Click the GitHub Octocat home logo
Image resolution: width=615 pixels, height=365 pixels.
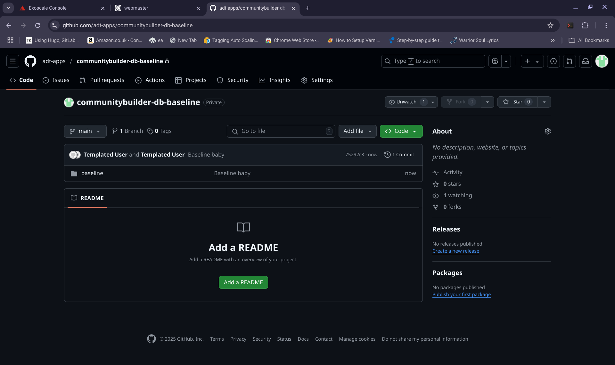(30, 61)
